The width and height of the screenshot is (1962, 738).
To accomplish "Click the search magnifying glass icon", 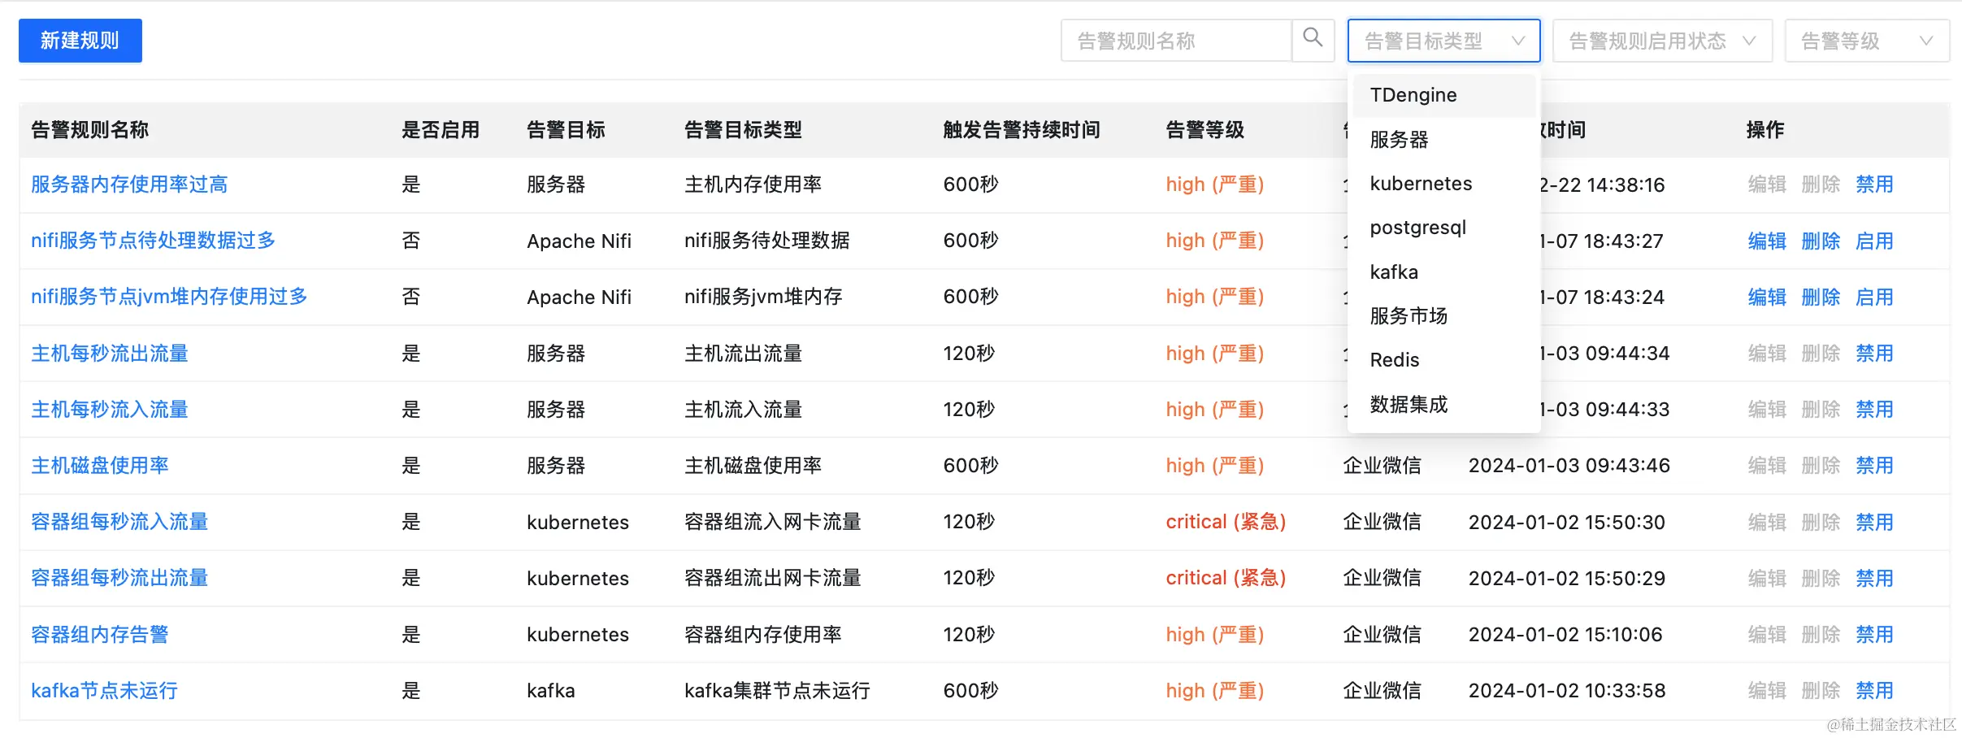I will tap(1312, 40).
